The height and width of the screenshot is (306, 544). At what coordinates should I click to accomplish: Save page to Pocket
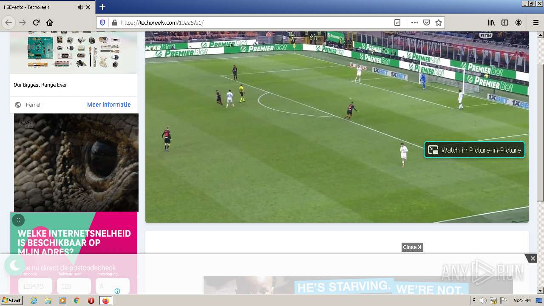click(427, 23)
